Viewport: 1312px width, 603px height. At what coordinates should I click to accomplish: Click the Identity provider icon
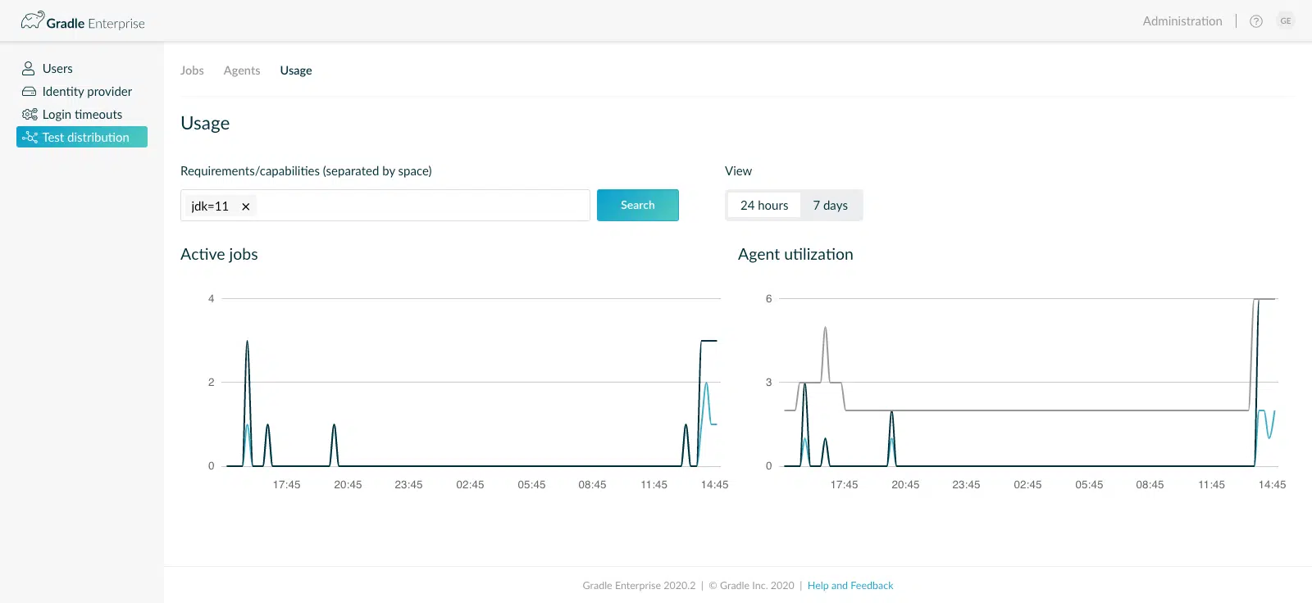(29, 92)
